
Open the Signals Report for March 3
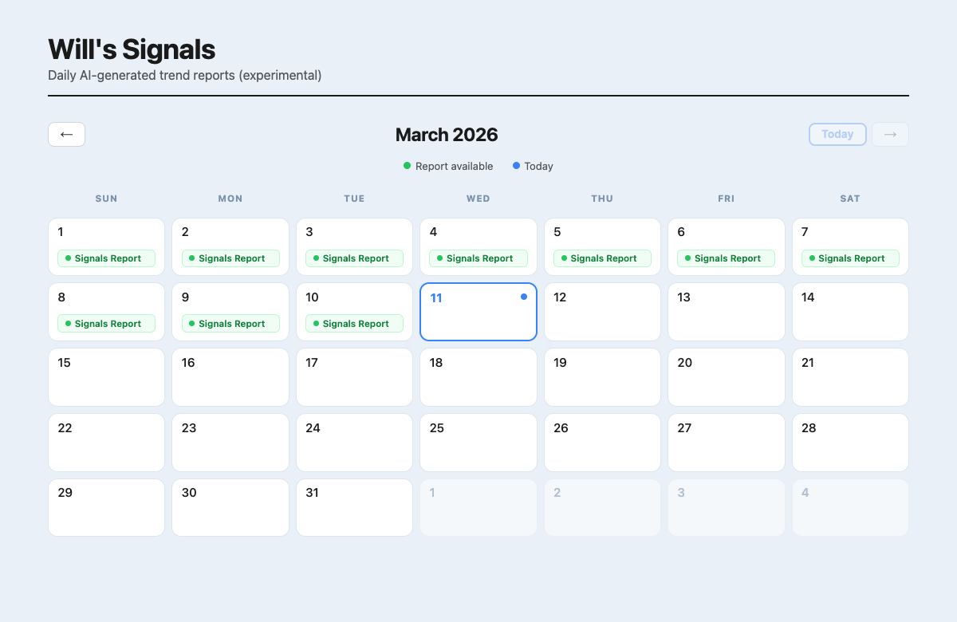[354, 258]
